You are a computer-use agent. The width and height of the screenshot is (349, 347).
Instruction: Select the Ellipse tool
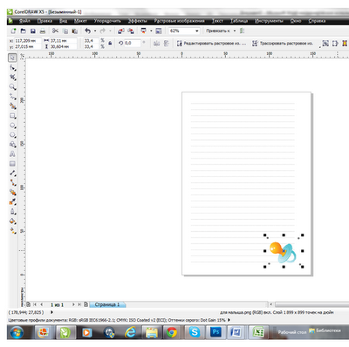tap(12, 126)
